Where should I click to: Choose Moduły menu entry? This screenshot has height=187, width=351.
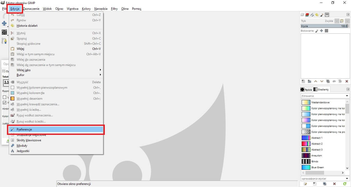[x=56, y=146]
